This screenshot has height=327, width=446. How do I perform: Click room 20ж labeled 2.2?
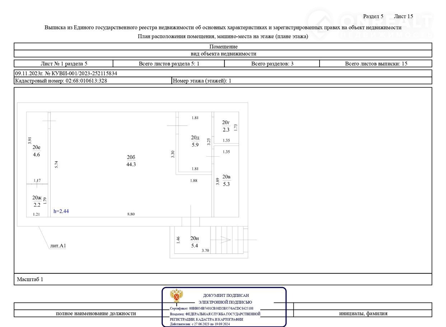[x=37, y=202]
